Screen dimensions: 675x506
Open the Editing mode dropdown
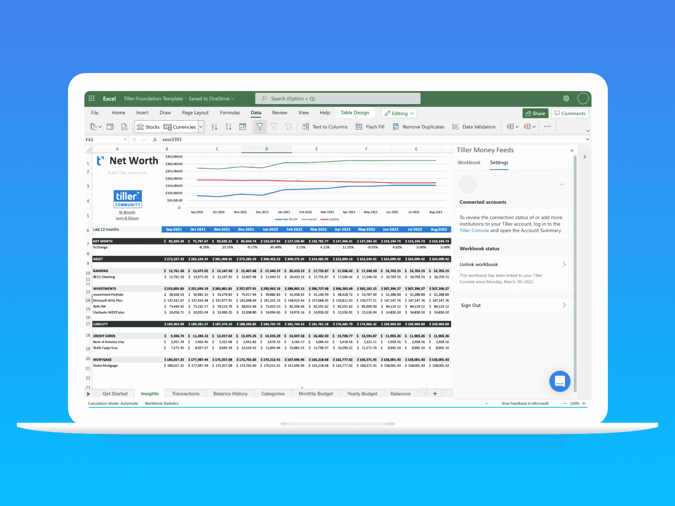coord(399,113)
